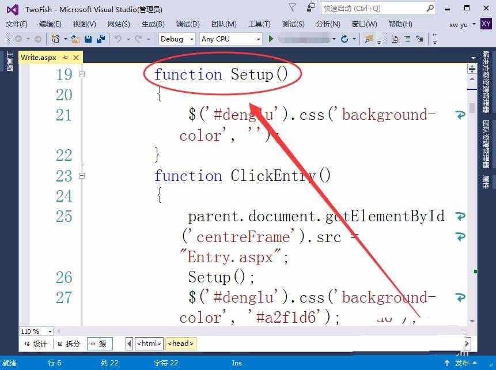Collapse the ClickEntry function code region

click(81, 176)
